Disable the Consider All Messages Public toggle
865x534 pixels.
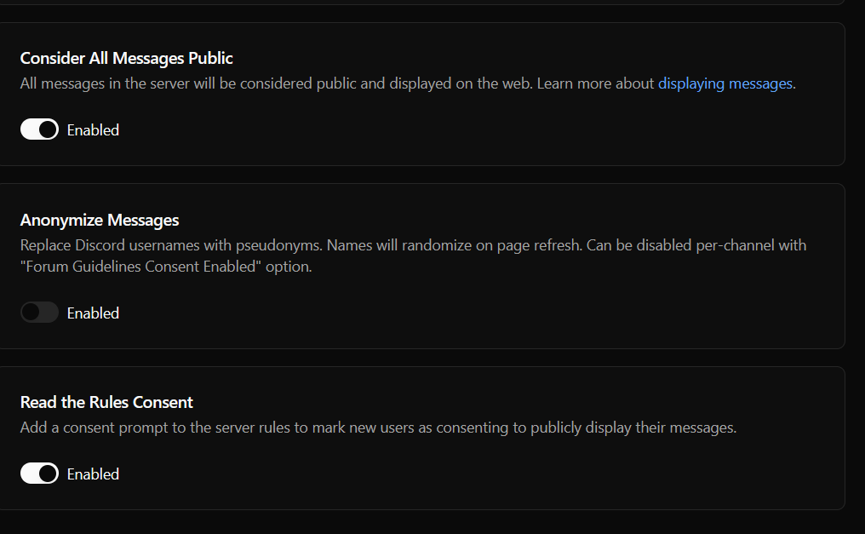[x=39, y=129]
